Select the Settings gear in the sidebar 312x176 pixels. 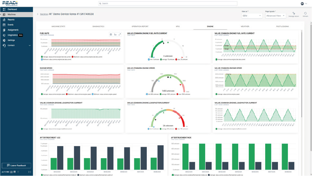coord(4,40)
